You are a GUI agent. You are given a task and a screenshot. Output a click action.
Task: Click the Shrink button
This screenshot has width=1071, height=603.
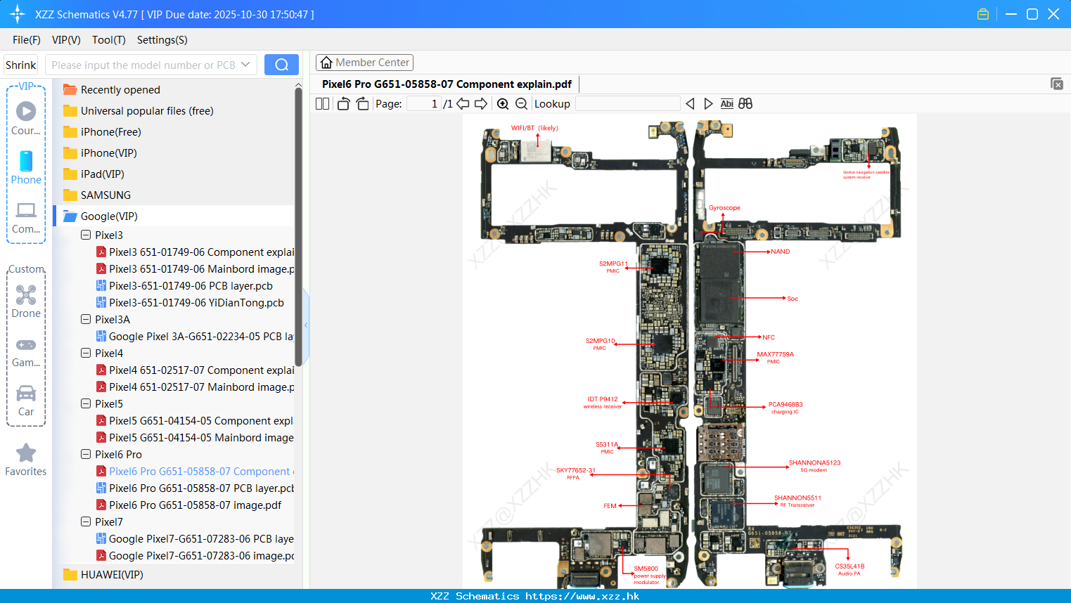(21, 65)
